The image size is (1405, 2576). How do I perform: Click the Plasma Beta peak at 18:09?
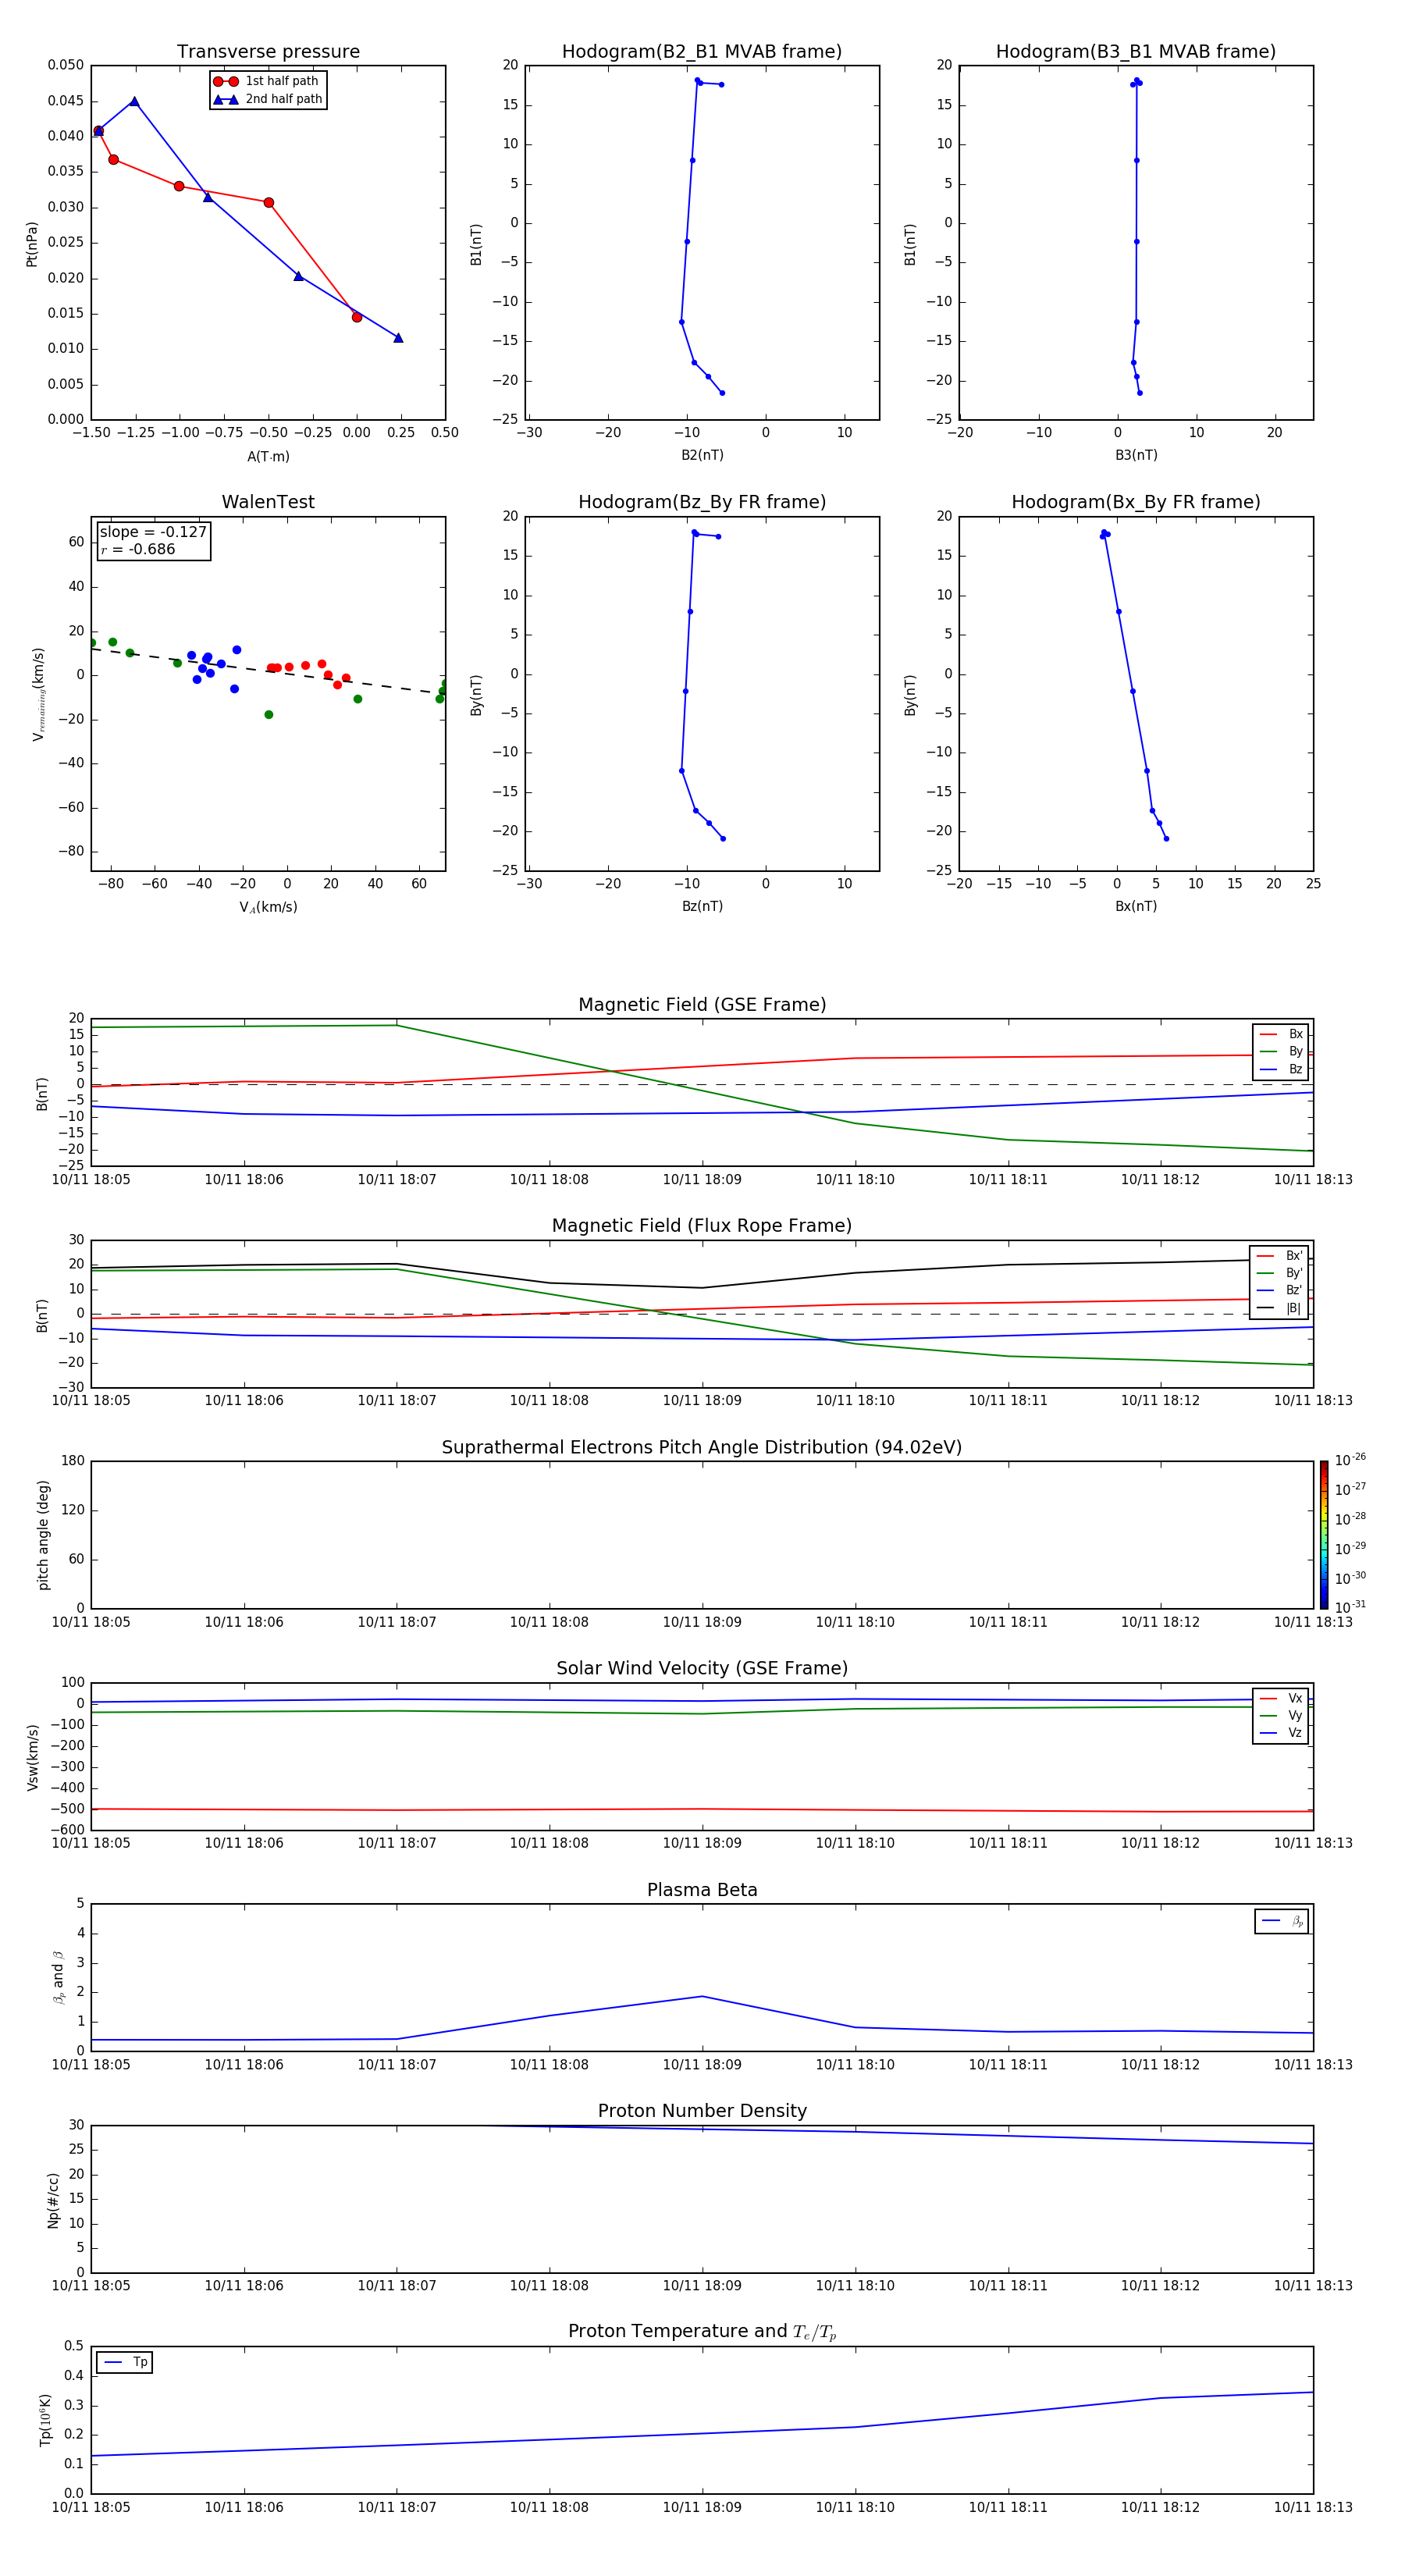[702, 1997]
